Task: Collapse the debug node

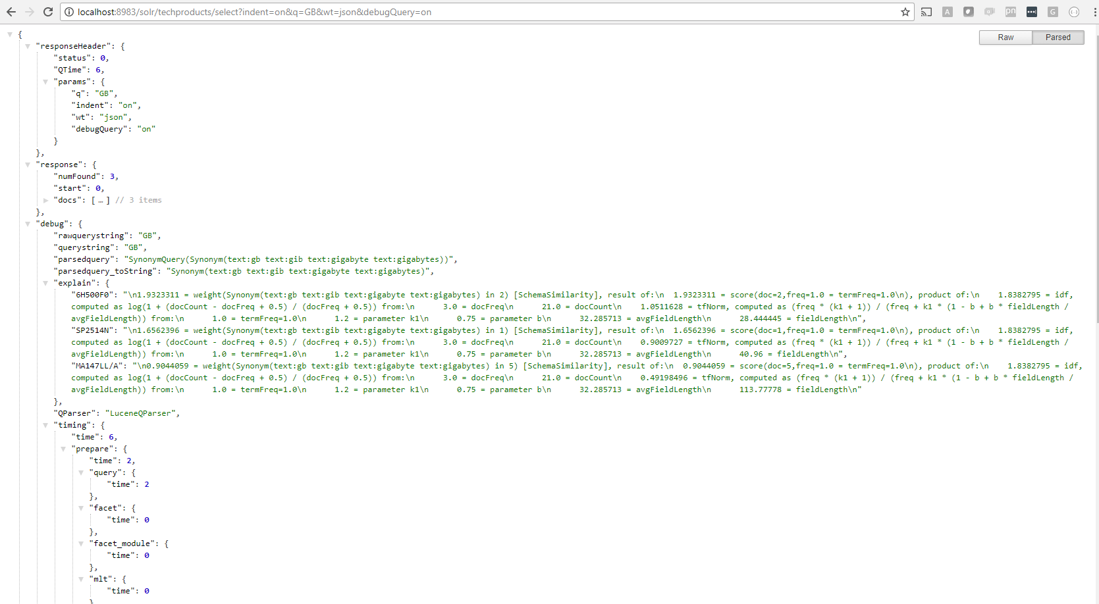Action: [x=28, y=224]
